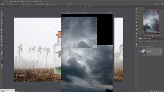This screenshot has height=92, width=164.
Task: Click the Navigator zoom out button
Action: point(144,36)
